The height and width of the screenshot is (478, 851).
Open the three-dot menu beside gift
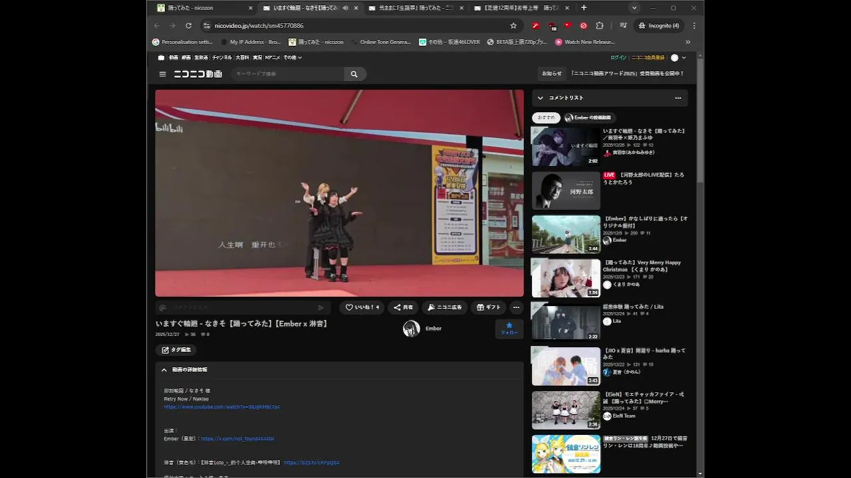tap(516, 307)
